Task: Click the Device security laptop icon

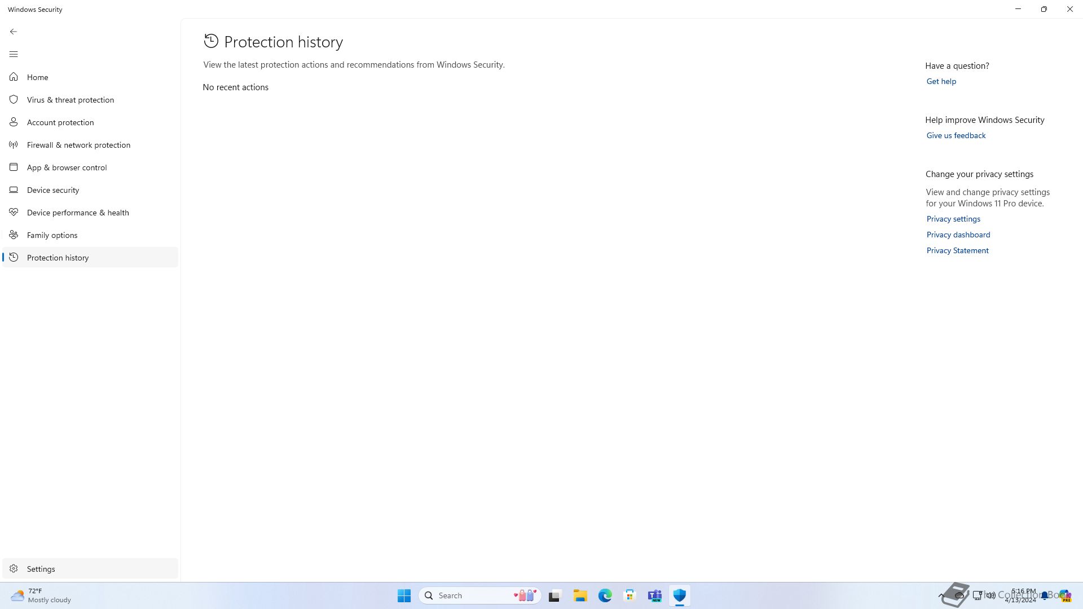Action: pyautogui.click(x=14, y=189)
